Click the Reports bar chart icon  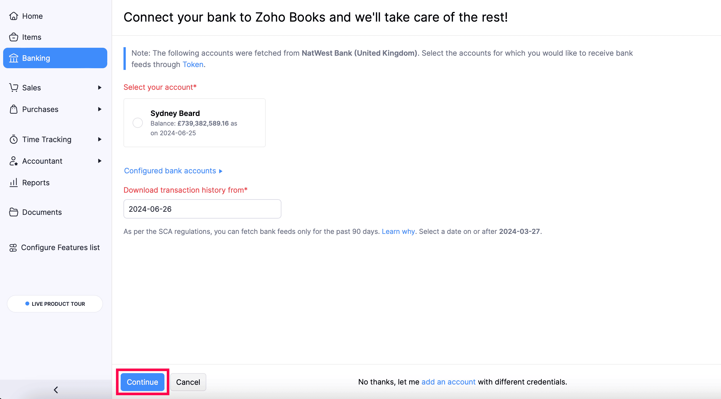click(13, 183)
